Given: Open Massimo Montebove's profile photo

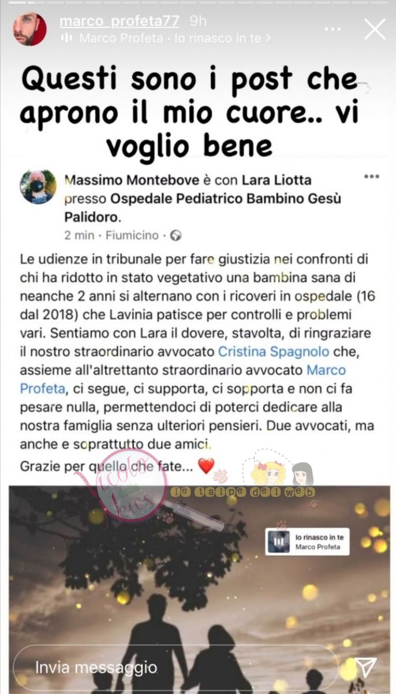Looking at the screenshot, I should (38, 186).
